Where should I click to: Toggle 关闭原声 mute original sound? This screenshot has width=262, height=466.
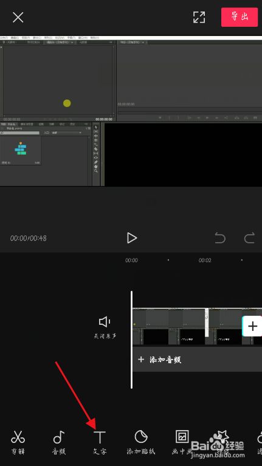tap(105, 327)
